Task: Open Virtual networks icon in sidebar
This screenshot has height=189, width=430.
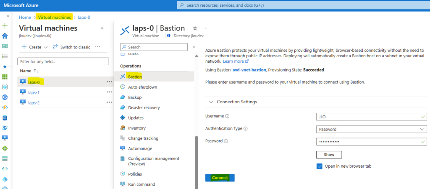Action: (x=5, y=169)
